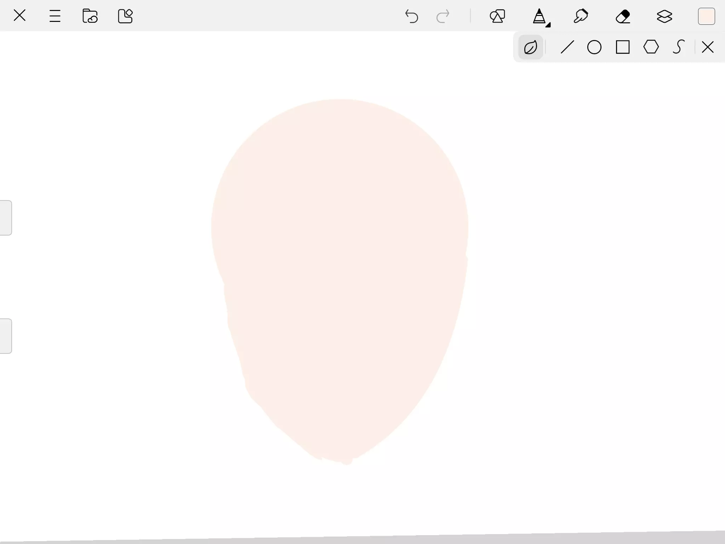Choose the hexagon polygon shape
Image resolution: width=725 pixels, height=544 pixels.
[651, 47]
